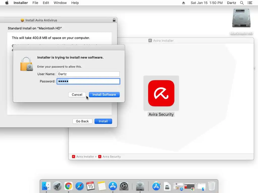Viewport: 258px width, 193px height.
Task: Click 'Standard Install on Macintosh HD' heading
Action: [35, 28]
